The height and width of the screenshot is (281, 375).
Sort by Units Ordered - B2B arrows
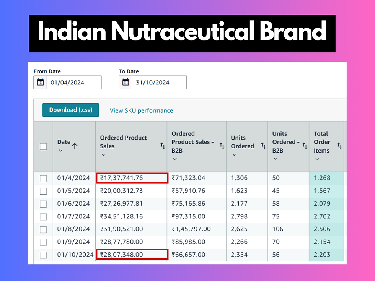click(x=305, y=146)
